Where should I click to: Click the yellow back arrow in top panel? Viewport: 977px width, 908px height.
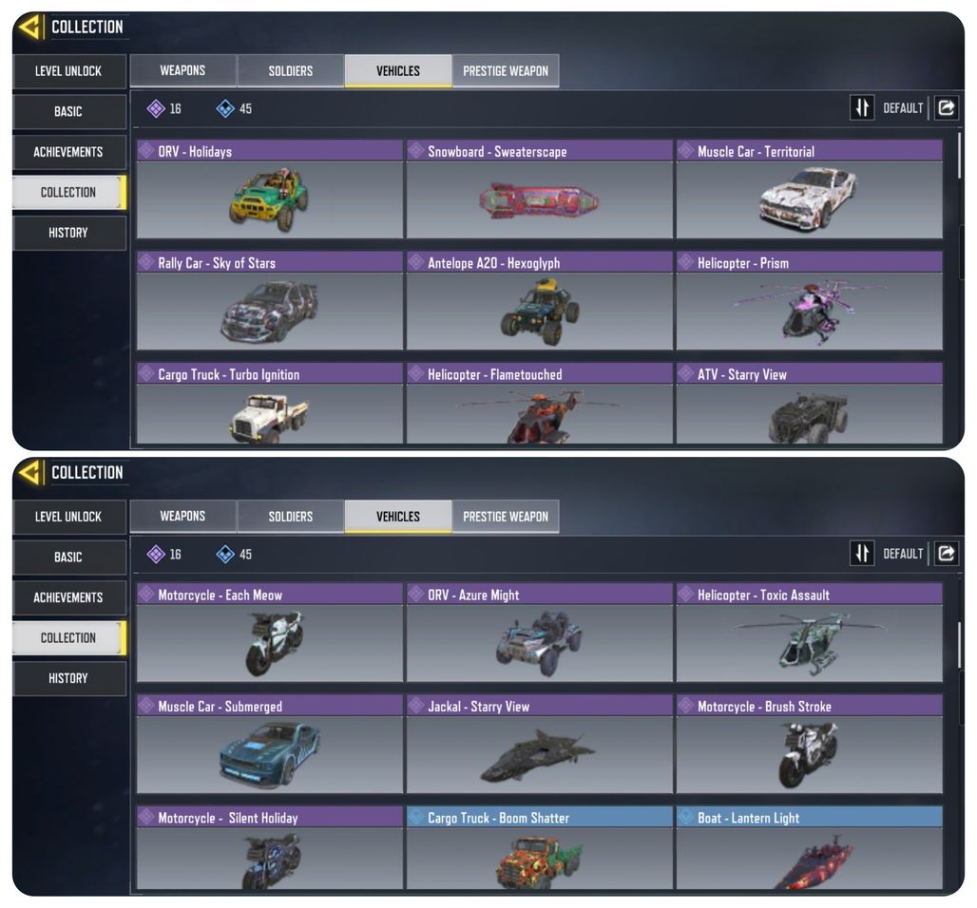29,27
